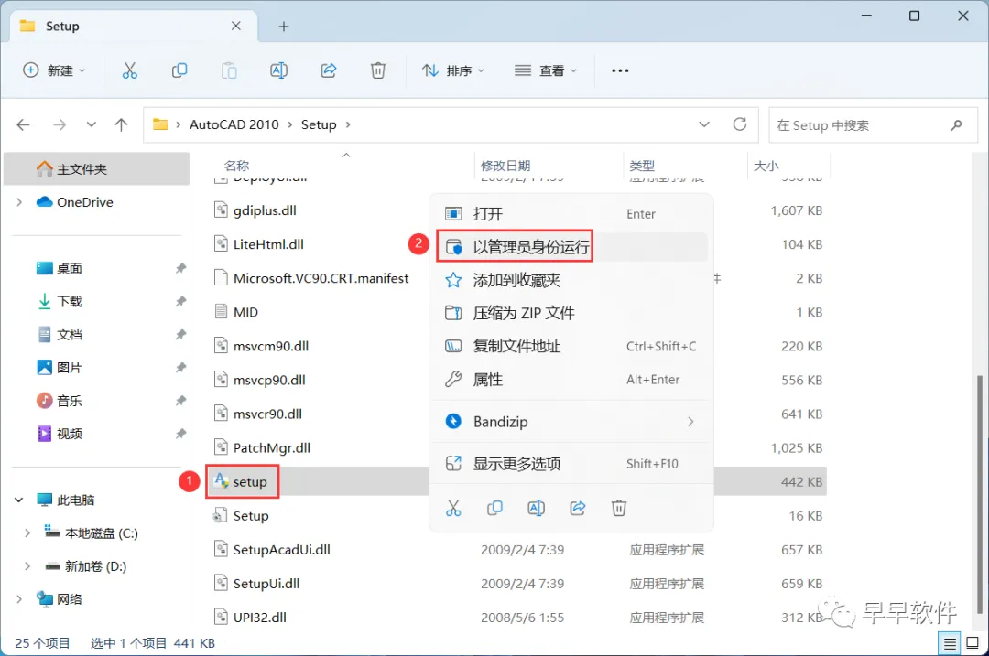Open 文档 in the sidebar
Image resolution: width=989 pixels, height=656 pixels.
point(70,335)
